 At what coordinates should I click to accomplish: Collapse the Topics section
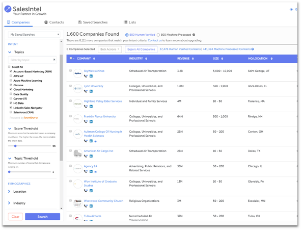[x=10, y=52]
